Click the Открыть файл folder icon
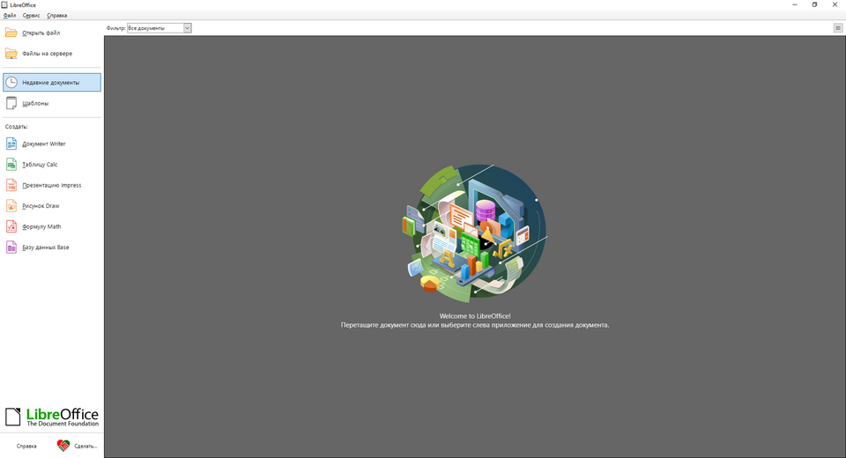 pyautogui.click(x=11, y=33)
